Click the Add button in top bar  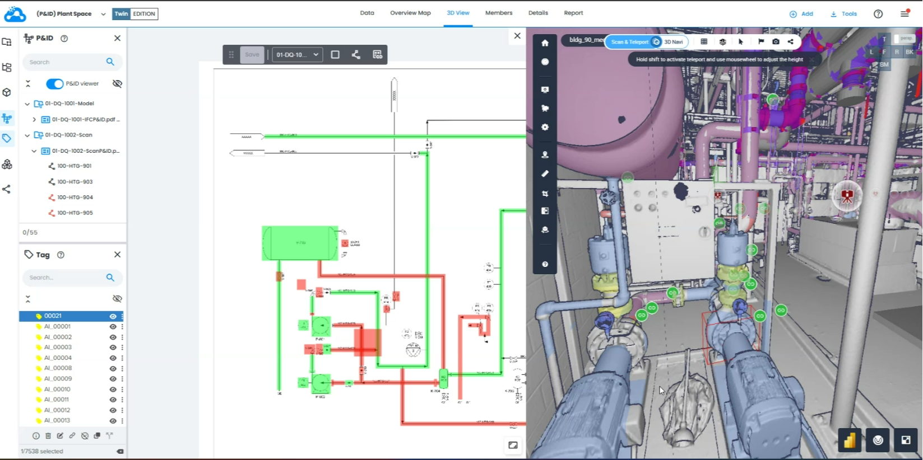click(801, 14)
